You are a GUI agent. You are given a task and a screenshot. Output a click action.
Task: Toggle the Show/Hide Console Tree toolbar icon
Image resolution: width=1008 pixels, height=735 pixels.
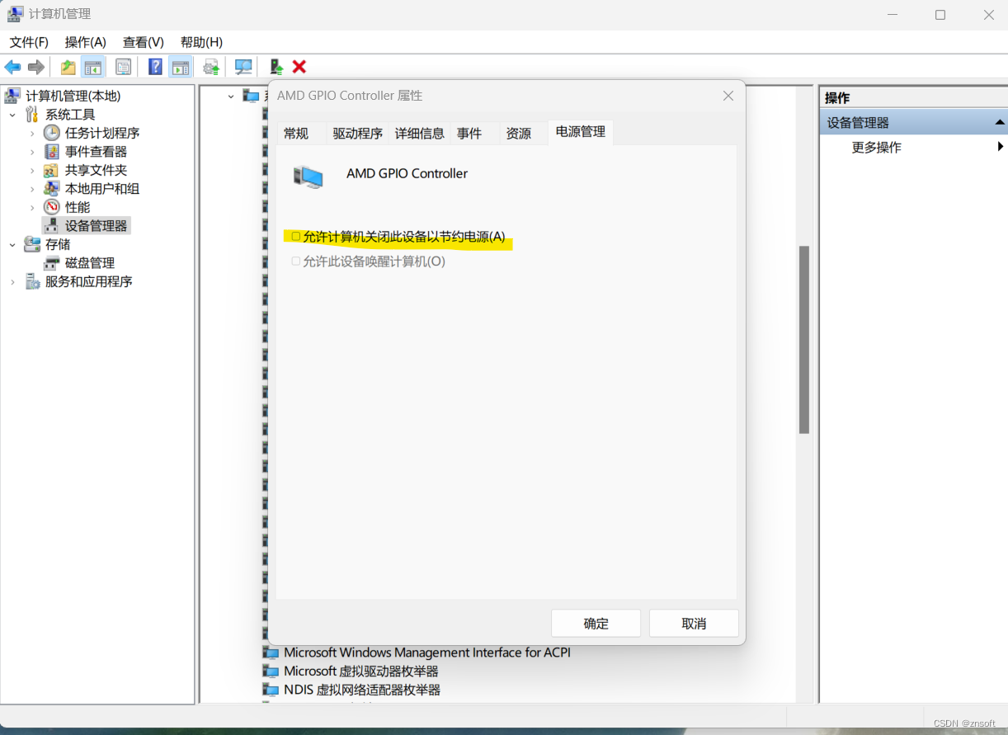click(x=93, y=67)
